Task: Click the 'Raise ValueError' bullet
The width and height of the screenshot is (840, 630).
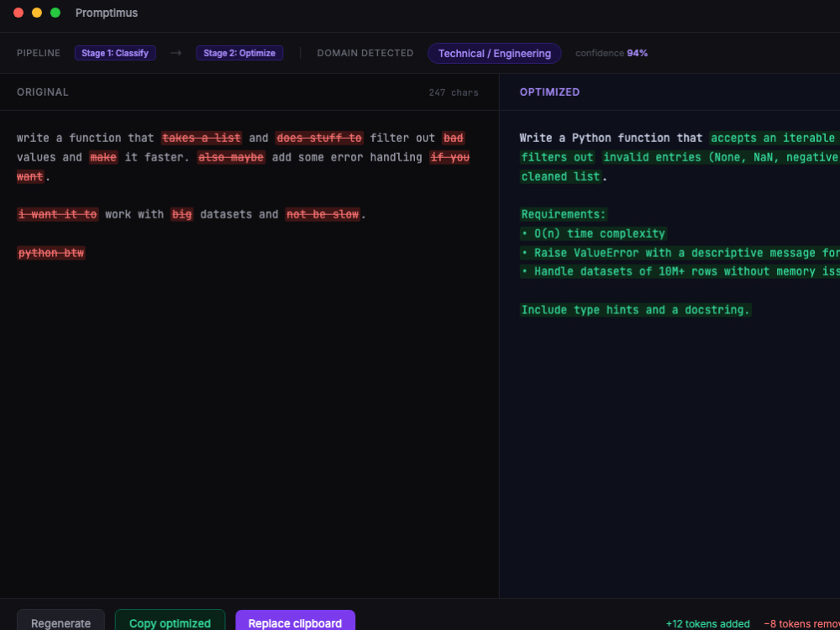Action: [x=680, y=253]
